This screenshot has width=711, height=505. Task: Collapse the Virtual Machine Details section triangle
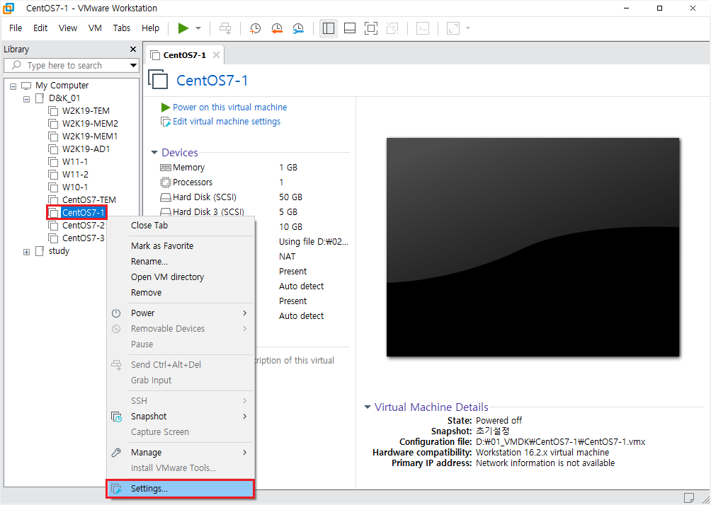click(368, 407)
